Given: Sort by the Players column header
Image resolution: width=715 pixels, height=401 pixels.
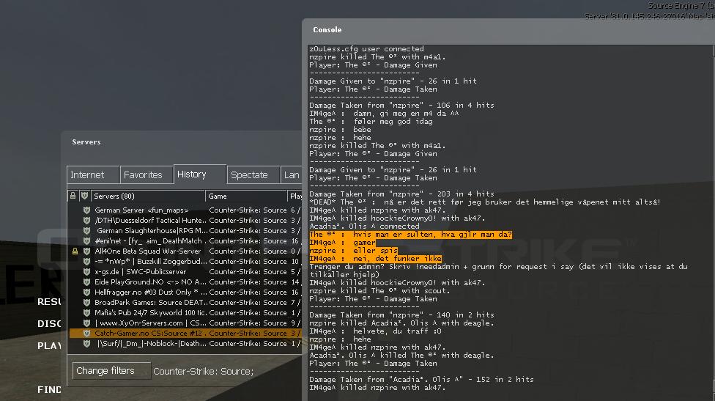Looking at the screenshot, I should 294,196.
